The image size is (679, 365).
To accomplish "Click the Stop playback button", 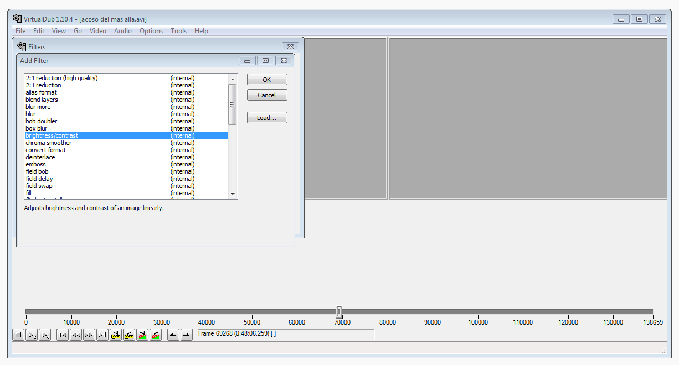I will 18,335.
